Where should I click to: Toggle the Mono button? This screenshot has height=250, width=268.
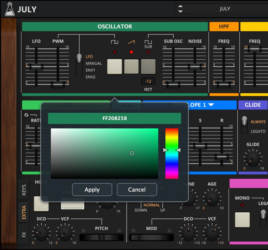[x=242, y=219]
